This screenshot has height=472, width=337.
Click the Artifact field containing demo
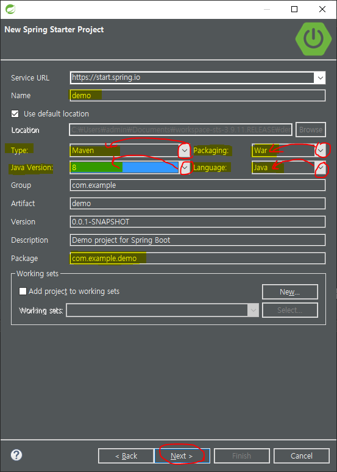coord(197,204)
